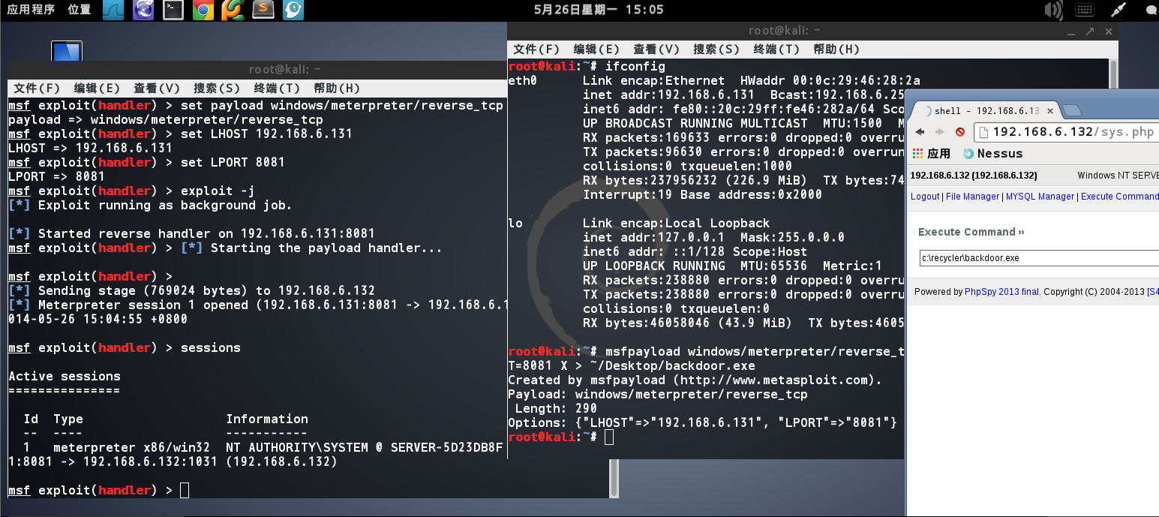Open the keyboard input indicator
The height and width of the screenshot is (517, 1159).
(1084, 10)
